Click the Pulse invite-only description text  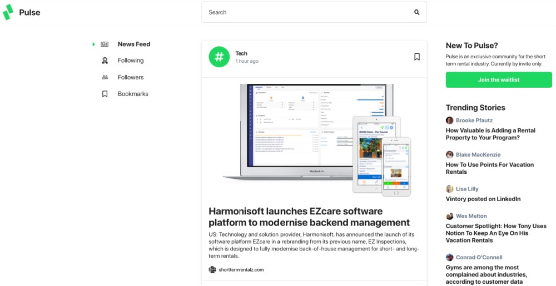click(x=495, y=60)
